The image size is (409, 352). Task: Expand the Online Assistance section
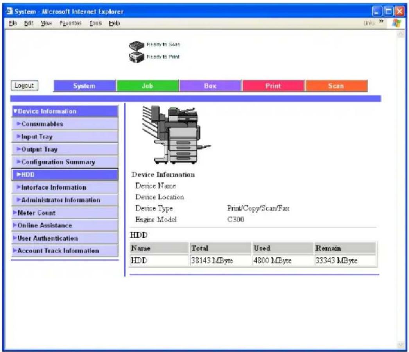pyautogui.click(x=65, y=225)
